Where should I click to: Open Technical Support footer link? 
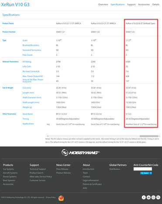point(38,169)
